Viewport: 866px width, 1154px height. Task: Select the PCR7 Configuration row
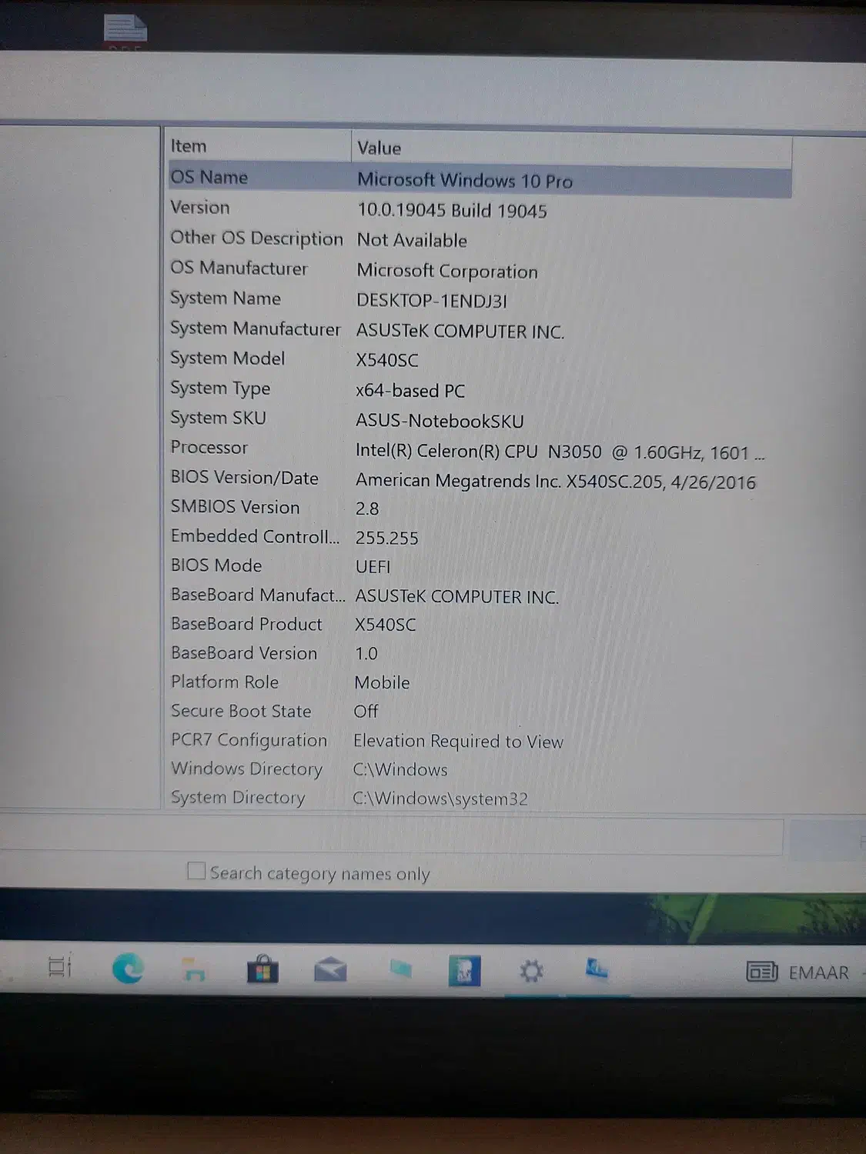point(480,741)
